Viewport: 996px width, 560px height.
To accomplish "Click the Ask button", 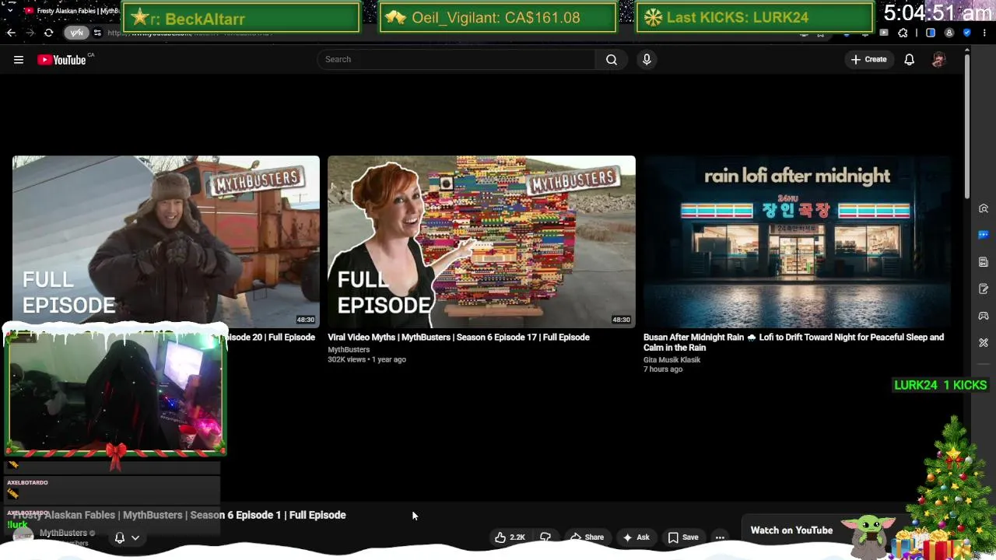I will click(x=636, y=537).
